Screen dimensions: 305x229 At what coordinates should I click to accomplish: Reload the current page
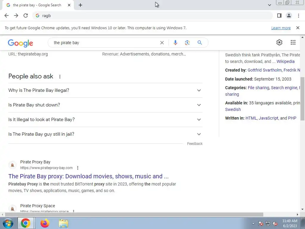pos(26,16)
